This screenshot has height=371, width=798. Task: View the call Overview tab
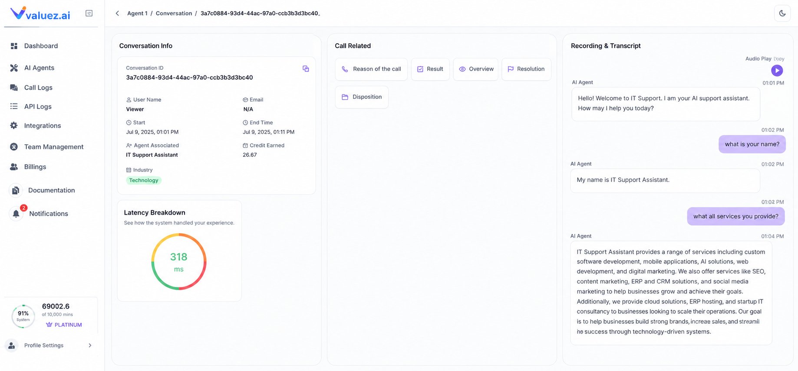(x=476, y=69)
